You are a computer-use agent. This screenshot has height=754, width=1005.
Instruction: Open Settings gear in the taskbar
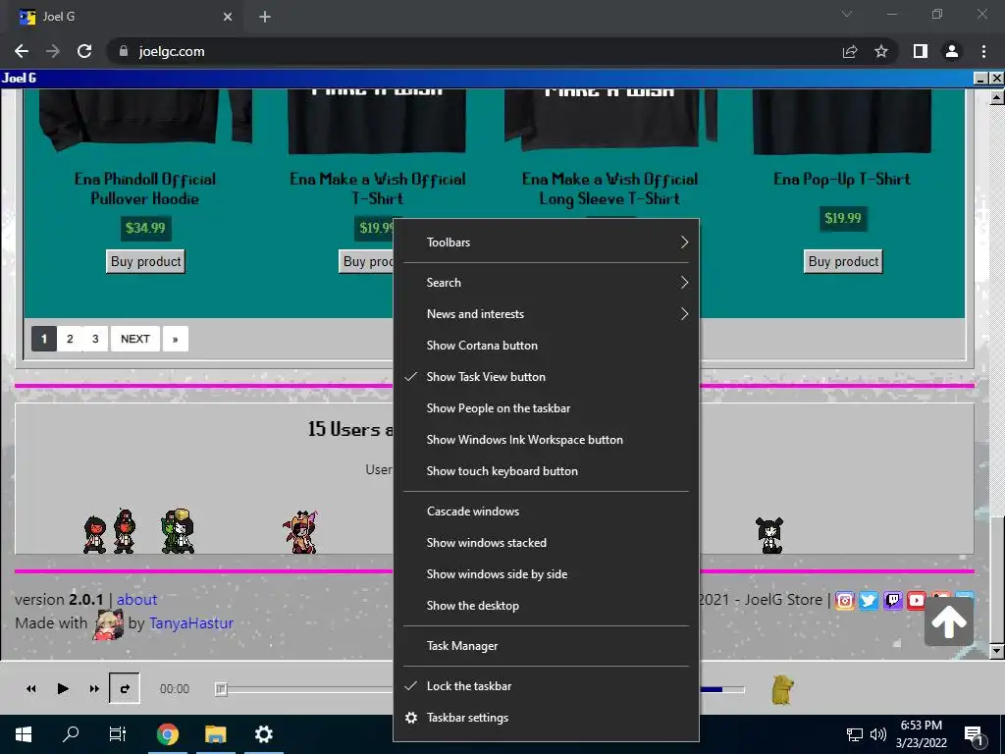(x=263, y=734)
